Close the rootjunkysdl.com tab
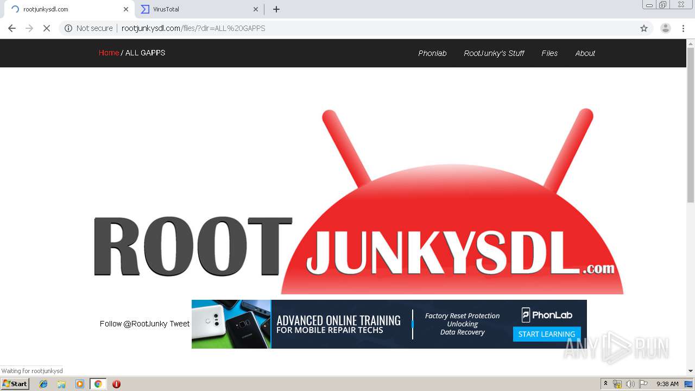Viewport: 695px width, 391px height. [126, 9]
